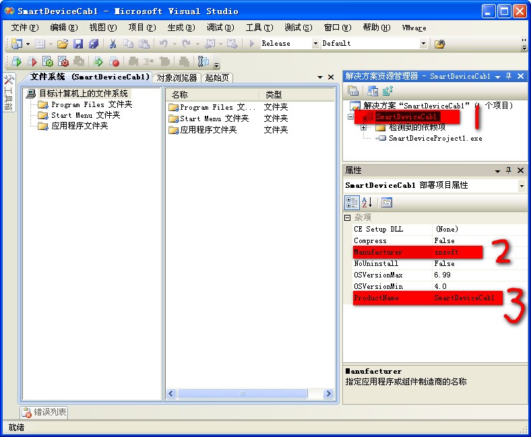
Task: Click the red play device toolbar icon
Action: point(32,61)
